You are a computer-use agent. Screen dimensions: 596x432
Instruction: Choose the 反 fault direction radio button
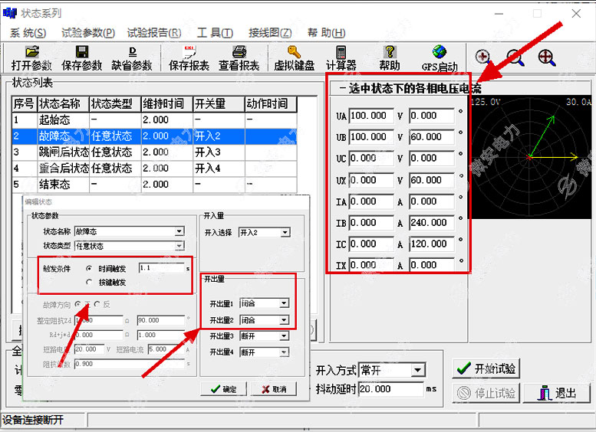[x=97, y=304]
